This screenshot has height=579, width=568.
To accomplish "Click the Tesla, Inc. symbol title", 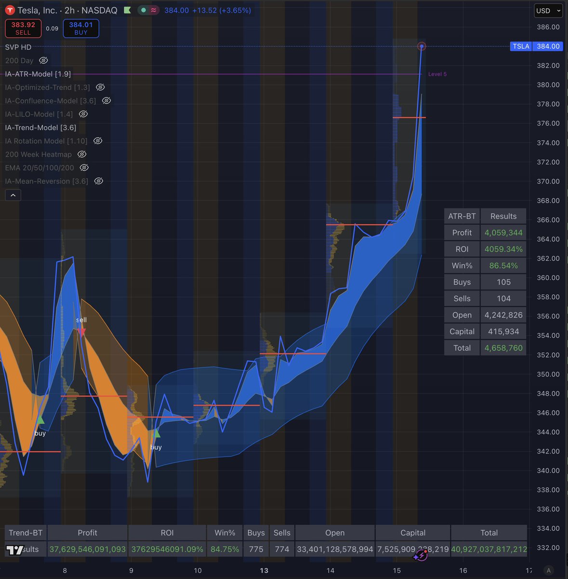I will (x=38, y=10).
